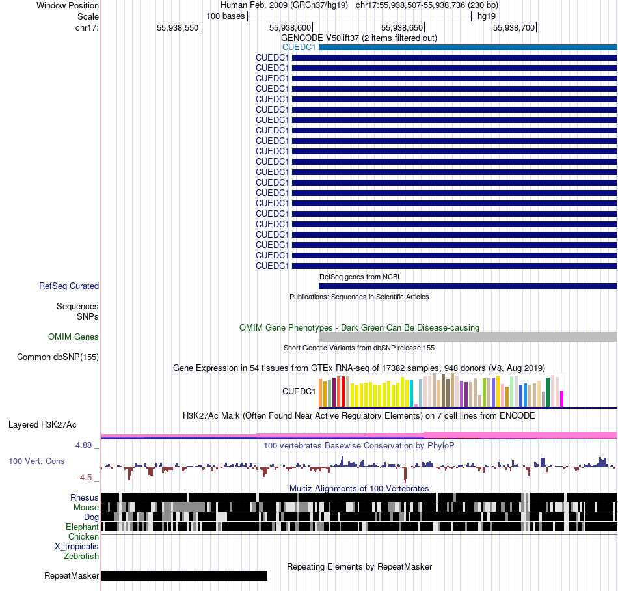Viewport: 618px width, 591px height.
Task: Click the X_tropicalis species label
Action: point(77,547)
